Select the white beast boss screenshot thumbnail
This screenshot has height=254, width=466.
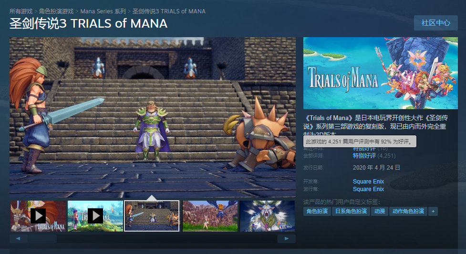[x=267, y=216]
